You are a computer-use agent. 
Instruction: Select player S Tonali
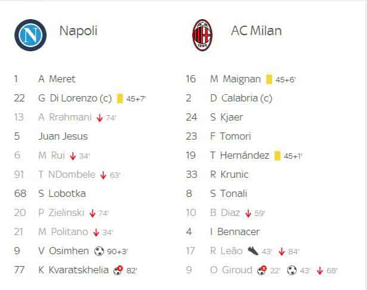pyautogui.click(x=229, y=193)
